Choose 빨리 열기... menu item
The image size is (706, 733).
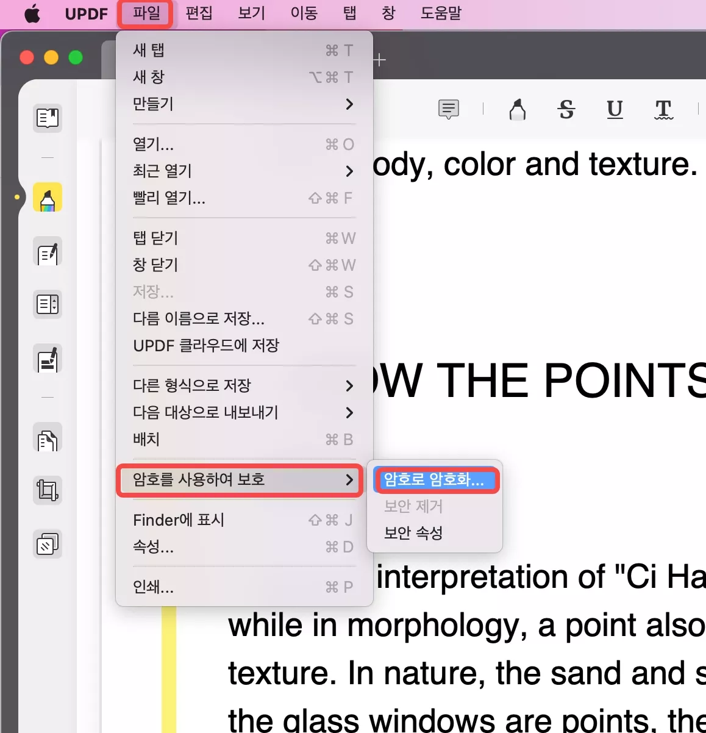244,198
